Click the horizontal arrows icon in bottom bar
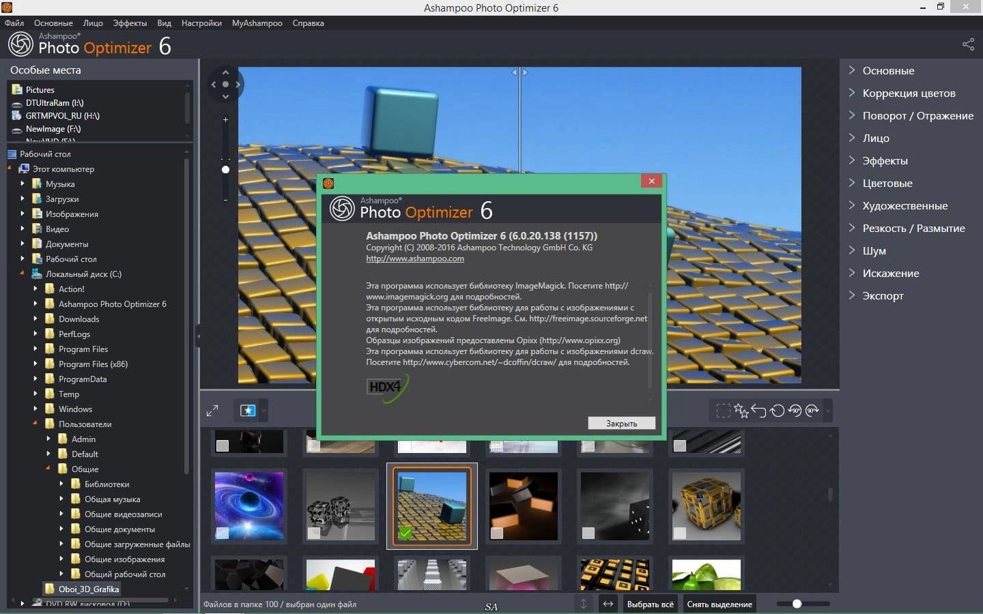The width and height of the screenshot is (983, 614). click(608, 604)
